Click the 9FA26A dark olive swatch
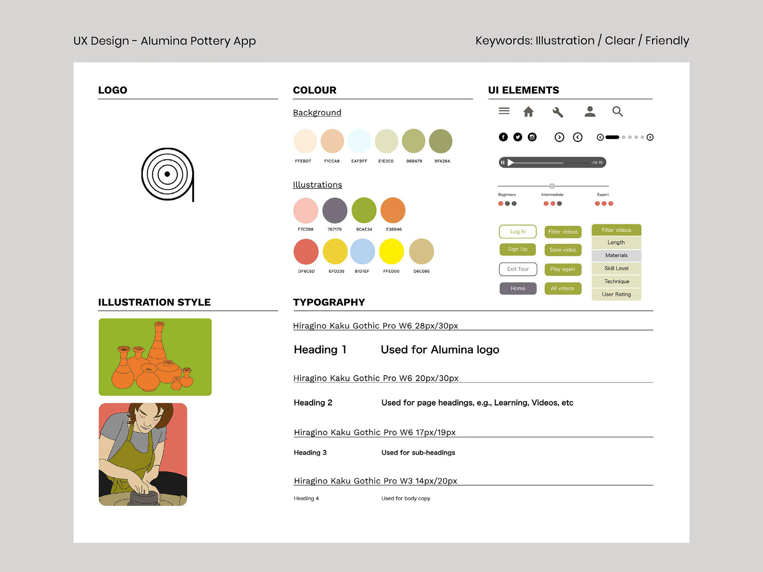This screenshot has width=763, height=572. point(441,141)
